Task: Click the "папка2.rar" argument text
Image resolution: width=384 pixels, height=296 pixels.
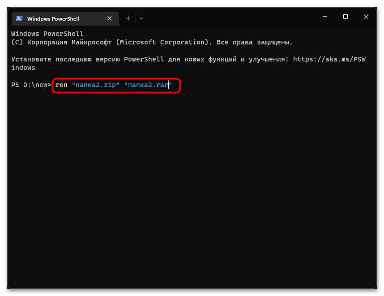Action: pos(148,85)
